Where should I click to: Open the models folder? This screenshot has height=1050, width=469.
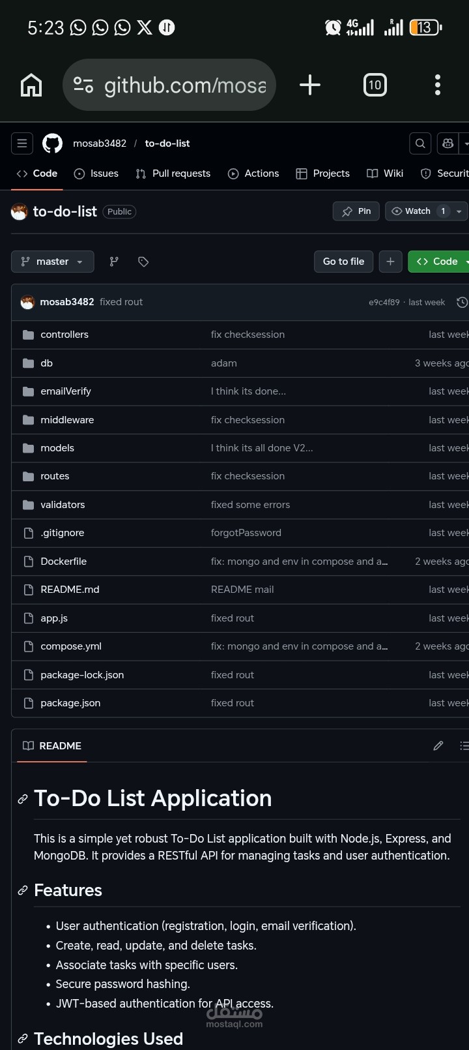[x=57, y=448]
